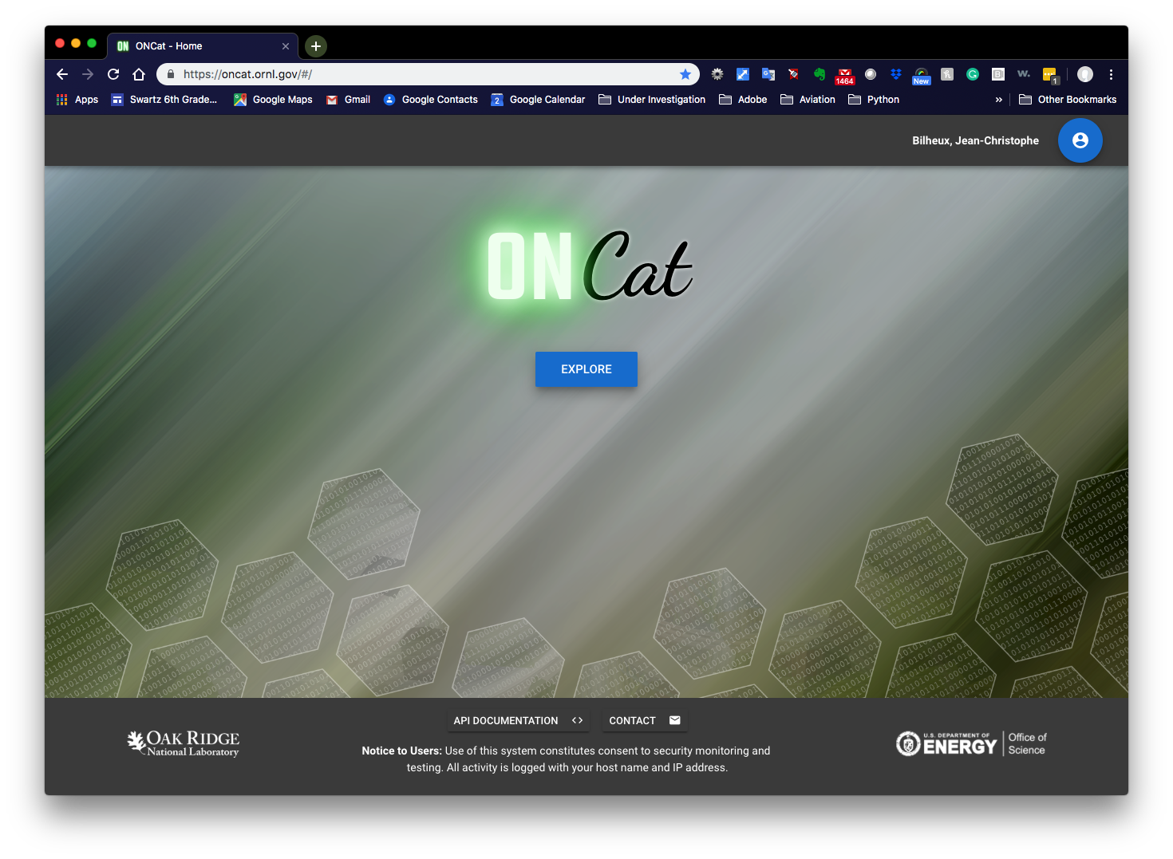This screenshot has width=1173, height=859.
Task: Open the extension with the New badge
Action: [x=921, y=73]
